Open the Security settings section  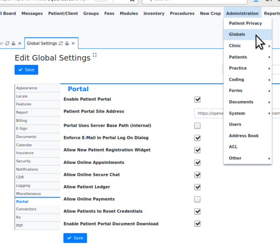point(37,161)
